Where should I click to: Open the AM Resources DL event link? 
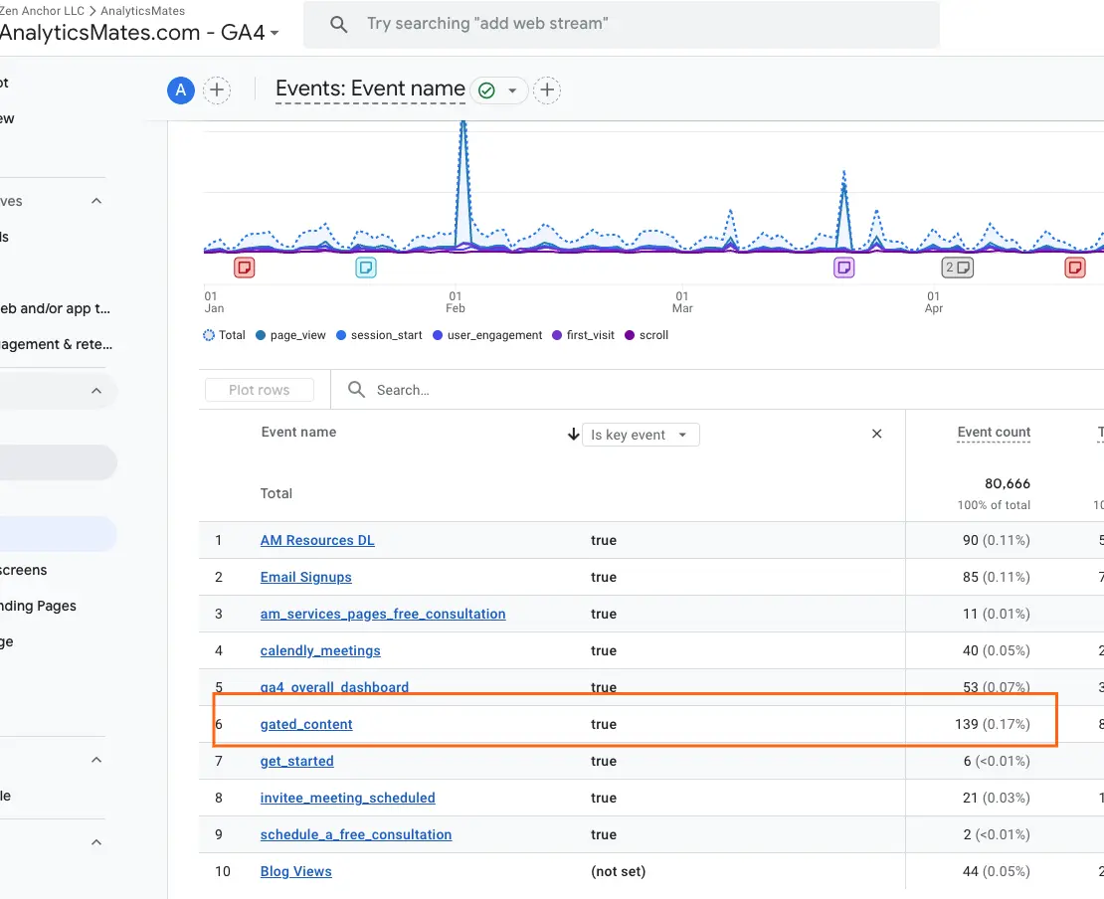pos(317,541)
